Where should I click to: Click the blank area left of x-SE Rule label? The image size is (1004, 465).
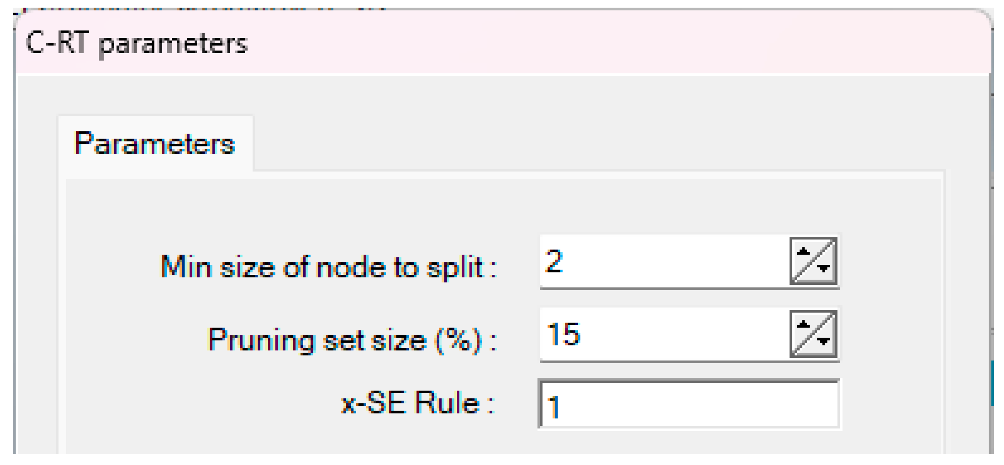point(202,405)
